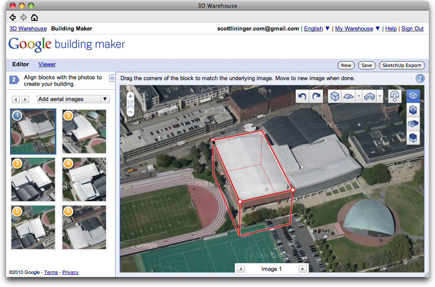The height and width of the screenshot is (287, 435).
Task: Open the help question mark icon
Action: pyautogui.click(x=420, y=78)
